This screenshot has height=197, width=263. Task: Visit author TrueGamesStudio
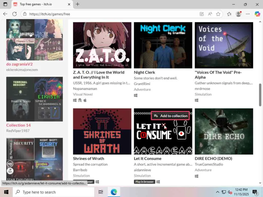pos(209,164)
